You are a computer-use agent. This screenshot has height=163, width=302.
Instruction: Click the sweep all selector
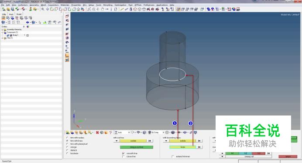click(x=248, y=156)
